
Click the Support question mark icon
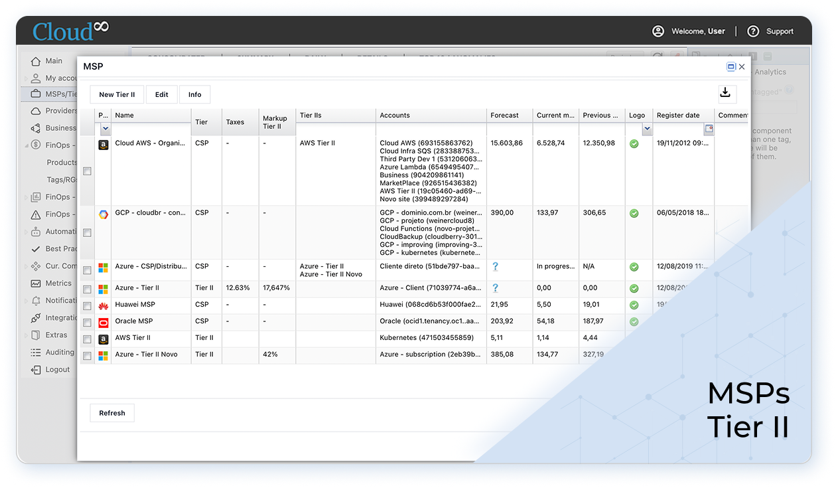[x=753, y=31]
